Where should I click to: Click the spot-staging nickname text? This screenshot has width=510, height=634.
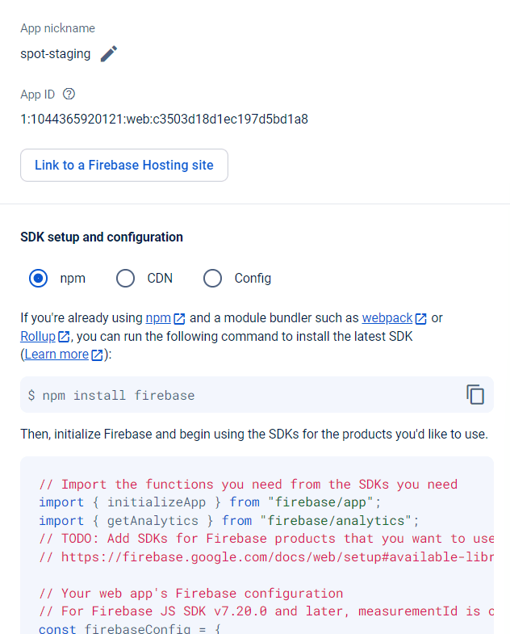click(56, 54)
